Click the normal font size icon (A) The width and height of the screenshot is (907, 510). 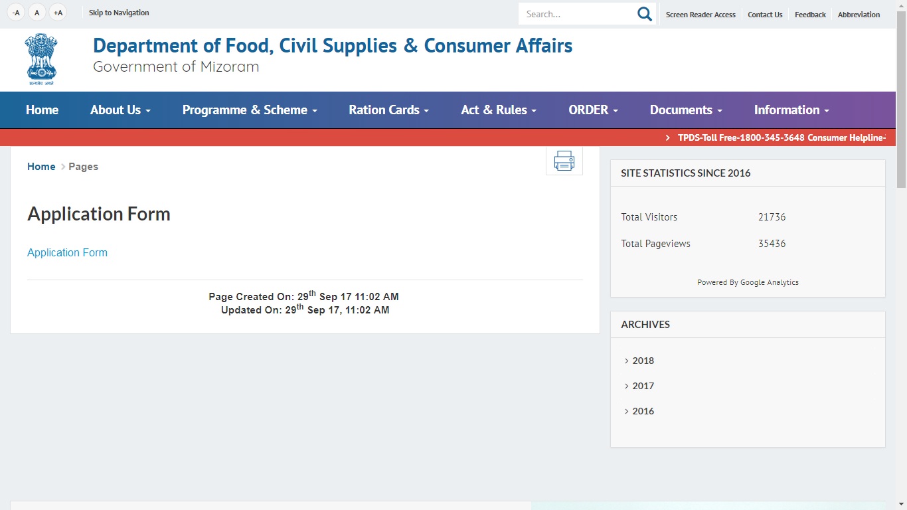37,12
